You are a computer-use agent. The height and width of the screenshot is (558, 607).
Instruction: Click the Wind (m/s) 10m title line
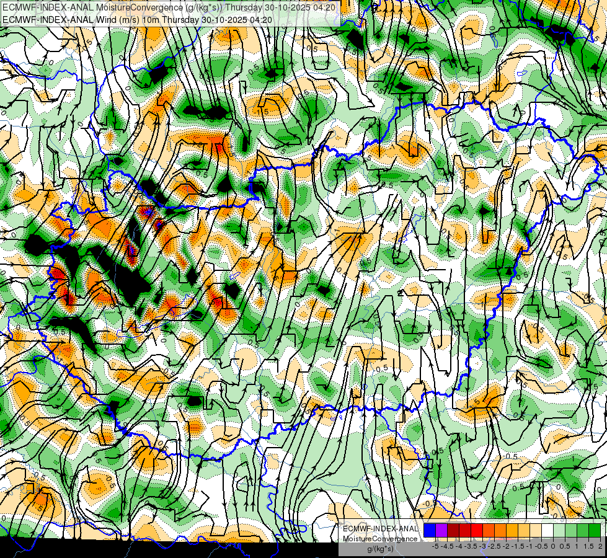coord(137,19)
